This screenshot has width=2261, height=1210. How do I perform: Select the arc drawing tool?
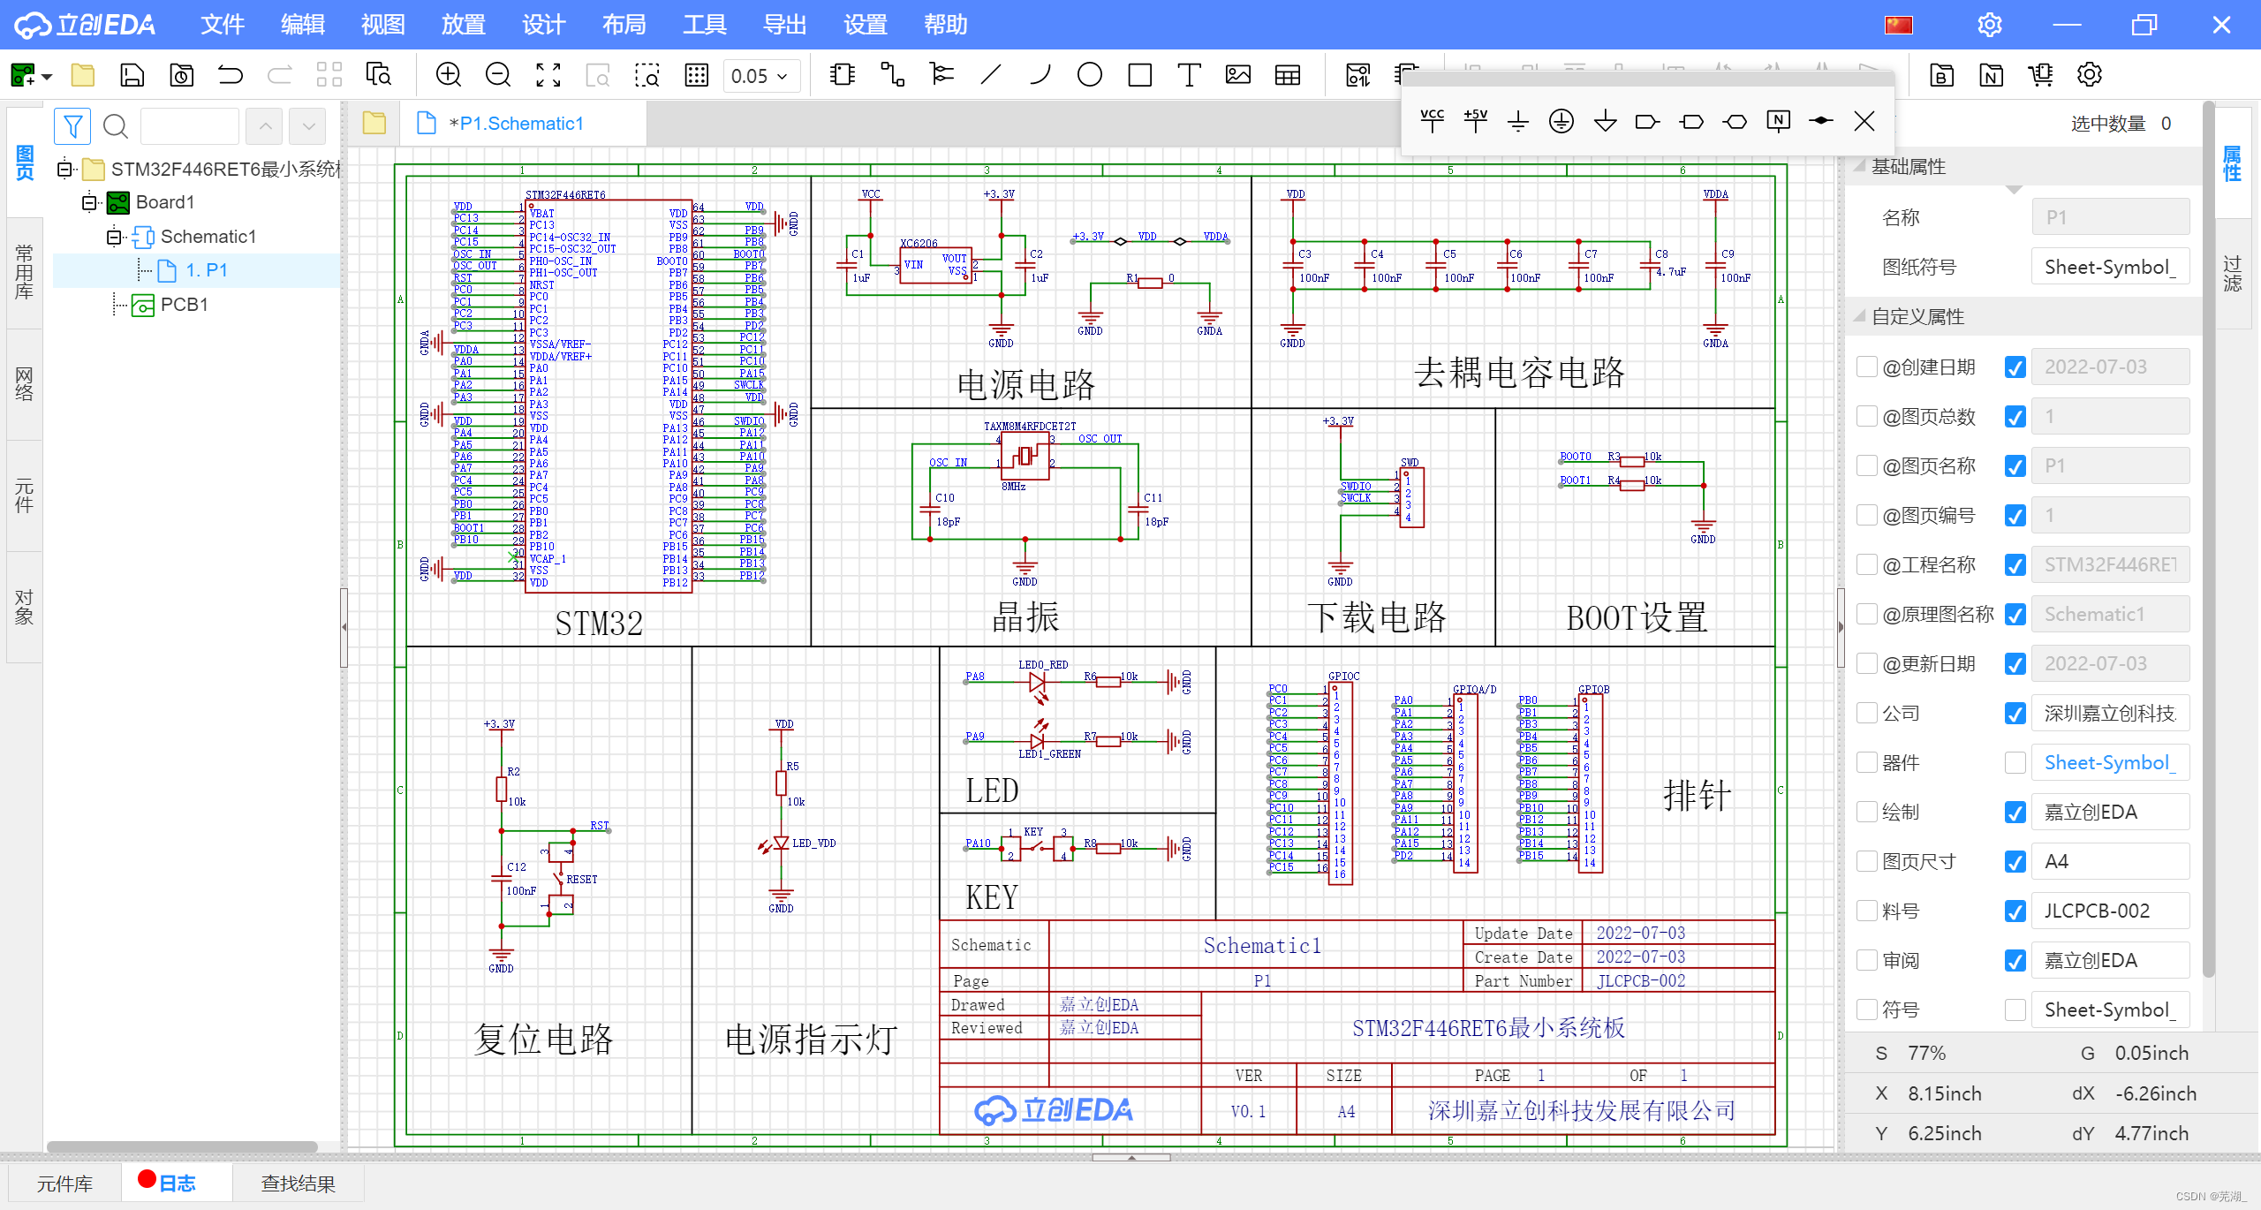(1040, 75)
